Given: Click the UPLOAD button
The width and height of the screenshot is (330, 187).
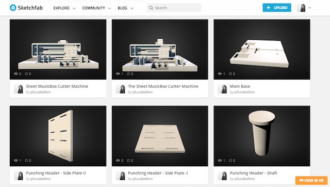Looking at the screenshot, I should coord(277,8).
